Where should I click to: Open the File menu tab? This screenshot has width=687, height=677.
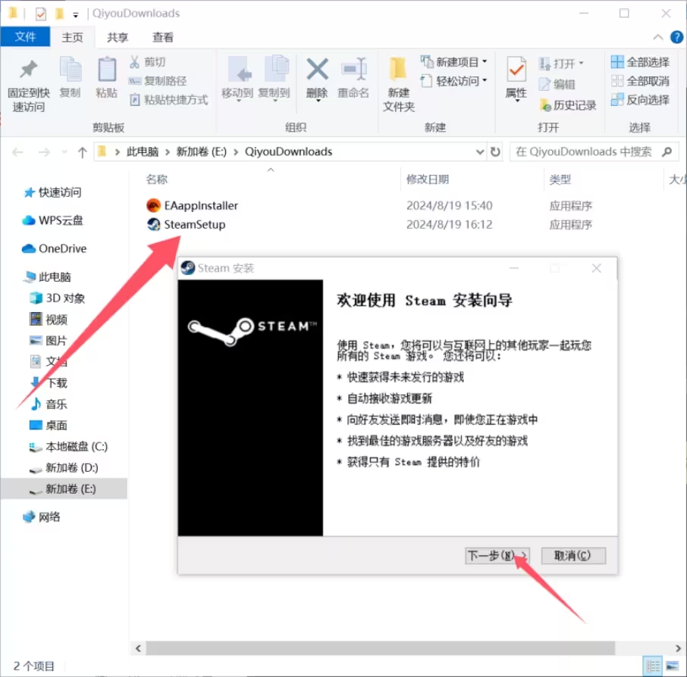[x=26, y=37]
